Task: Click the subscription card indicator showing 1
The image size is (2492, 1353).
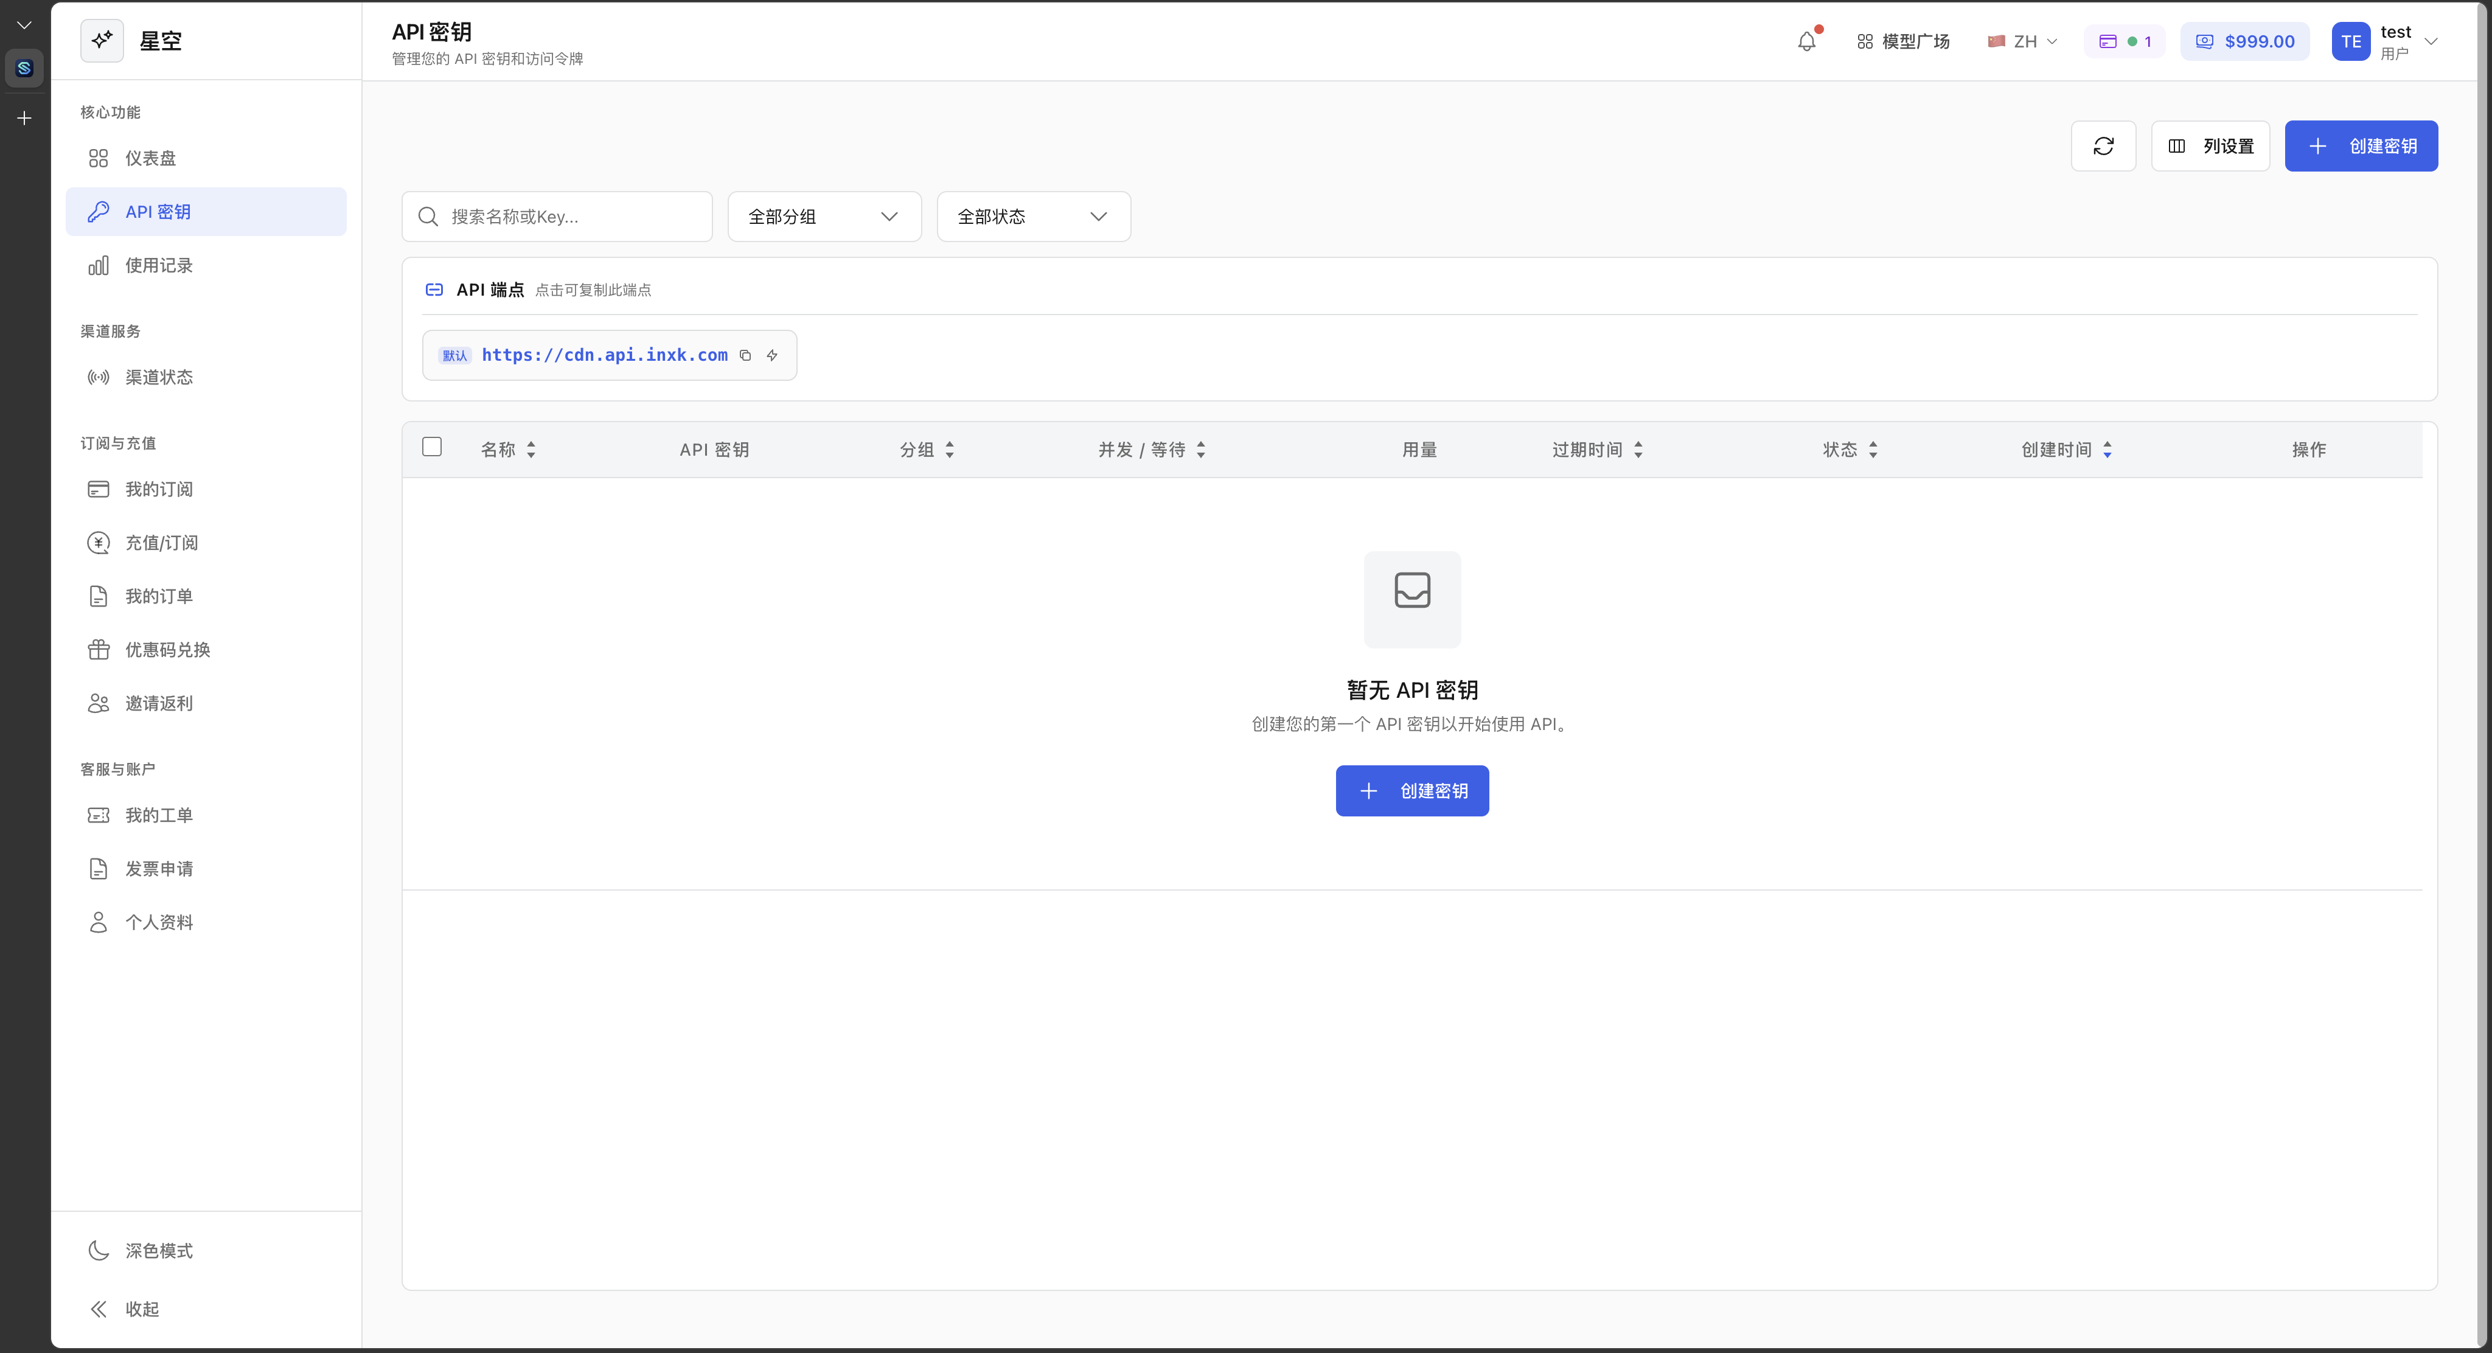Action: (x=2125, y=41)
